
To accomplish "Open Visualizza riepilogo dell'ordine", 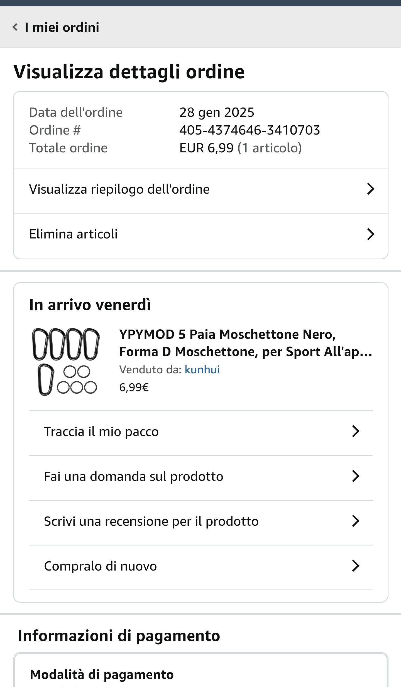I will (x=119, y=189).
